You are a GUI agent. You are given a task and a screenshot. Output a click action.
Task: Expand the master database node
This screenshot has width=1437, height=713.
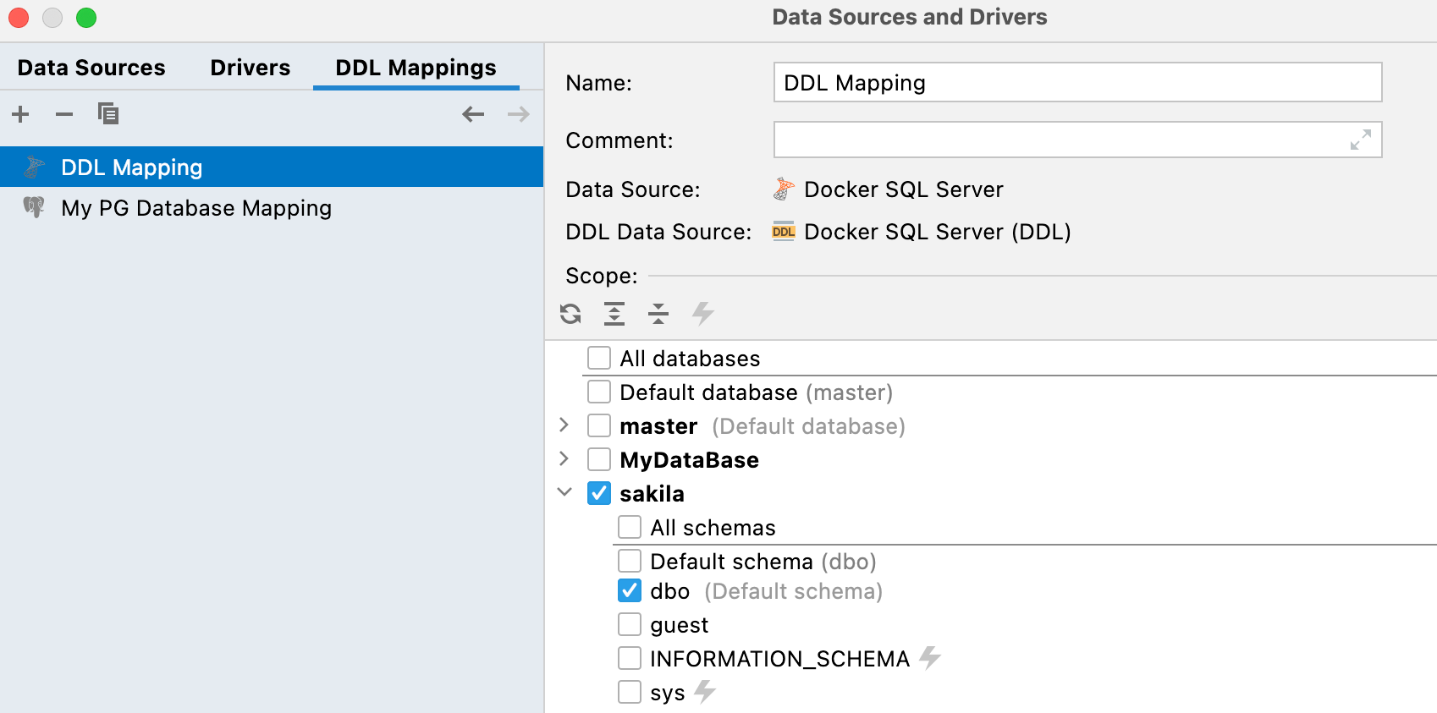point(564,425)
